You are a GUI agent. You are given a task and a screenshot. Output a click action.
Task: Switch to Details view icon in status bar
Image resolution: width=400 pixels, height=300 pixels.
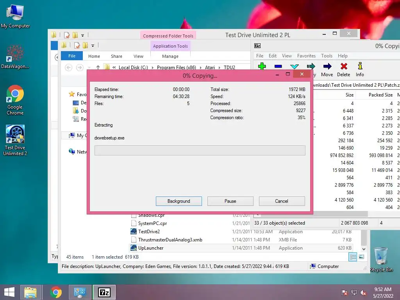tap(353, 257)
